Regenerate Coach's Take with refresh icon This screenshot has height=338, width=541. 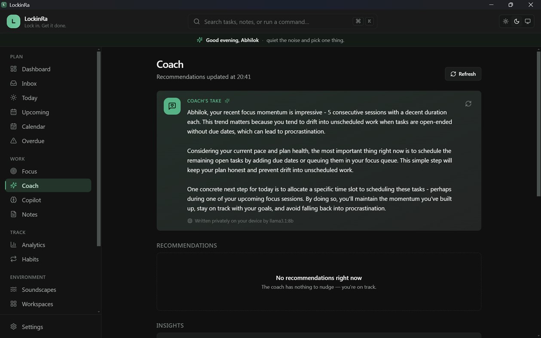click(x=468, y=104)
